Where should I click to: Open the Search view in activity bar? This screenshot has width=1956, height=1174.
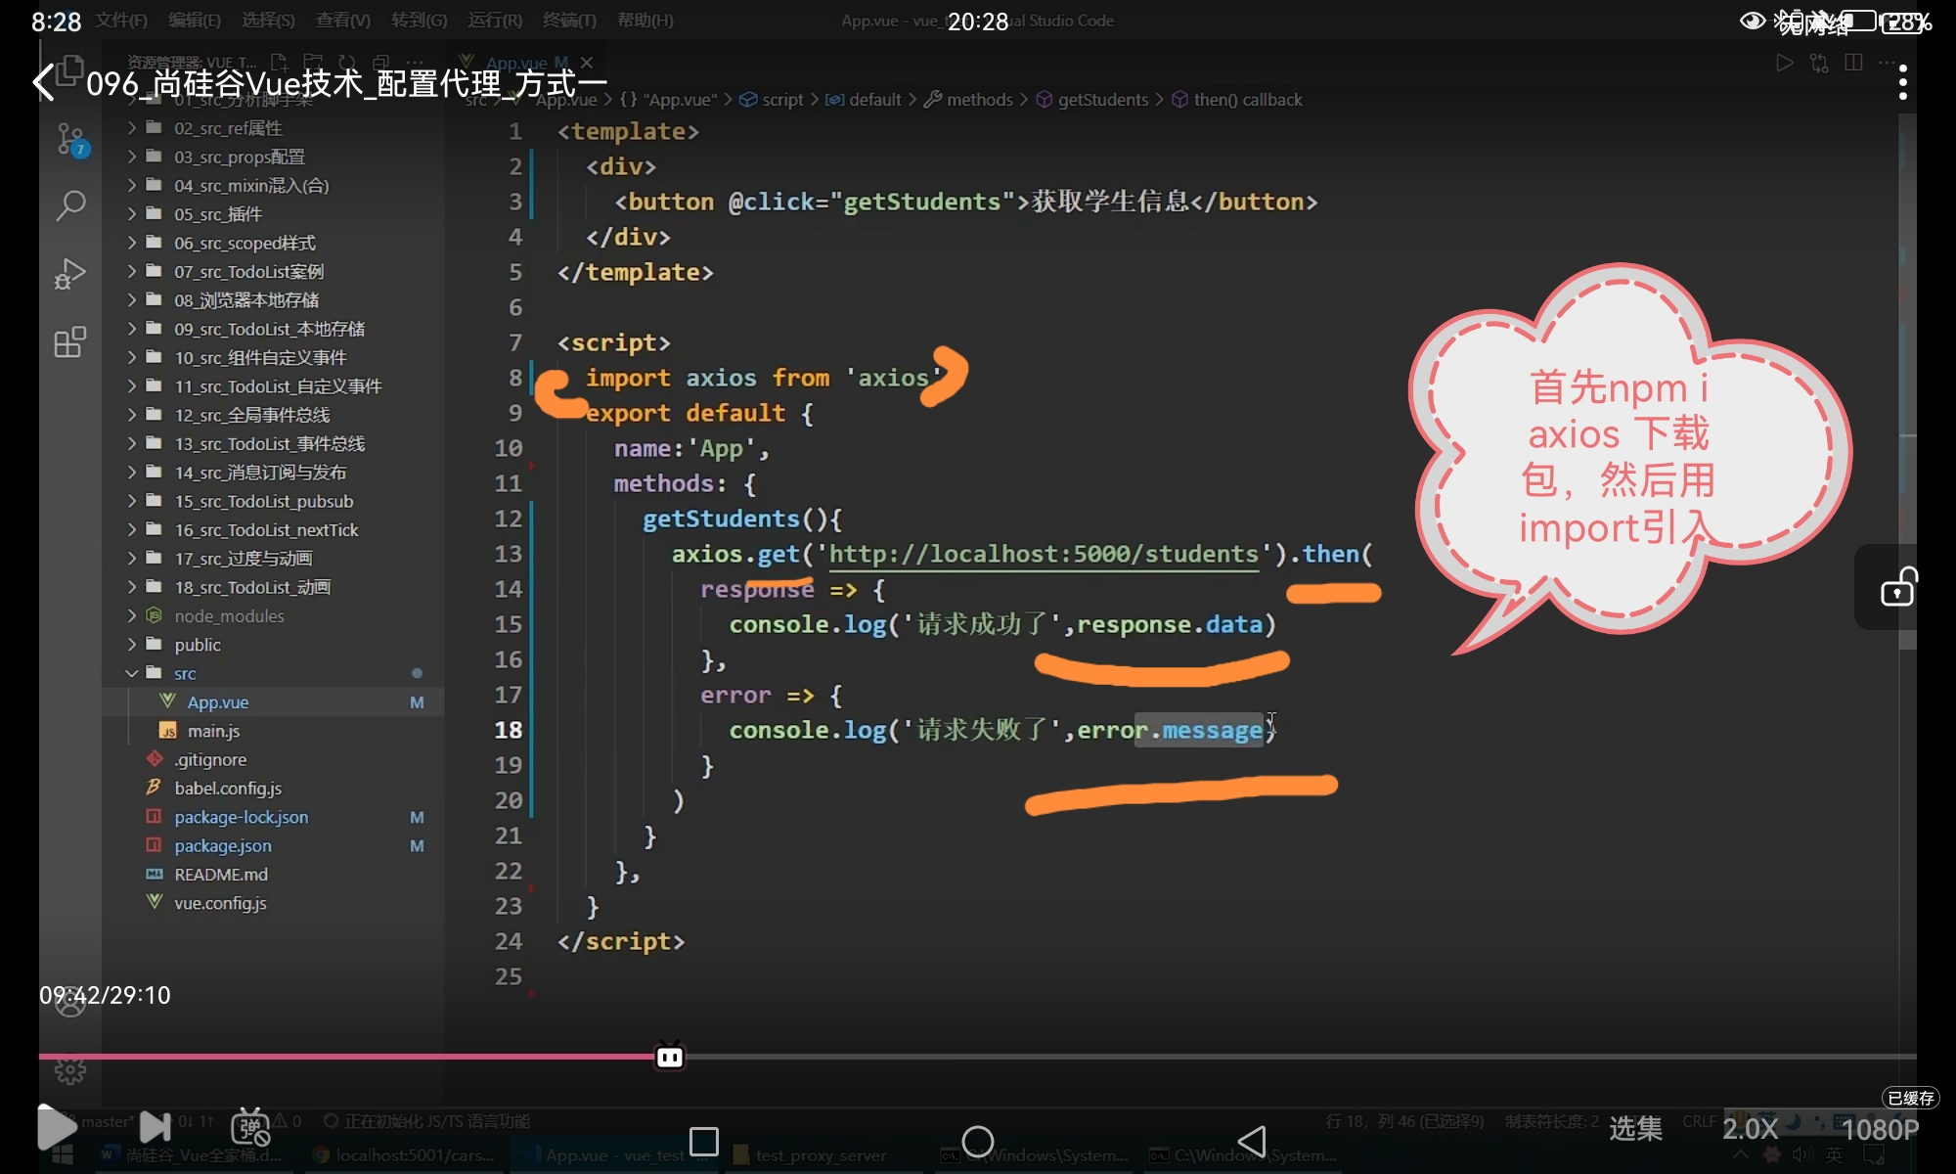coord(70,205)
